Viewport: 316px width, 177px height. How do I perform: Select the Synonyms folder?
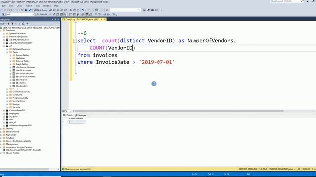[x=17, y=95]
